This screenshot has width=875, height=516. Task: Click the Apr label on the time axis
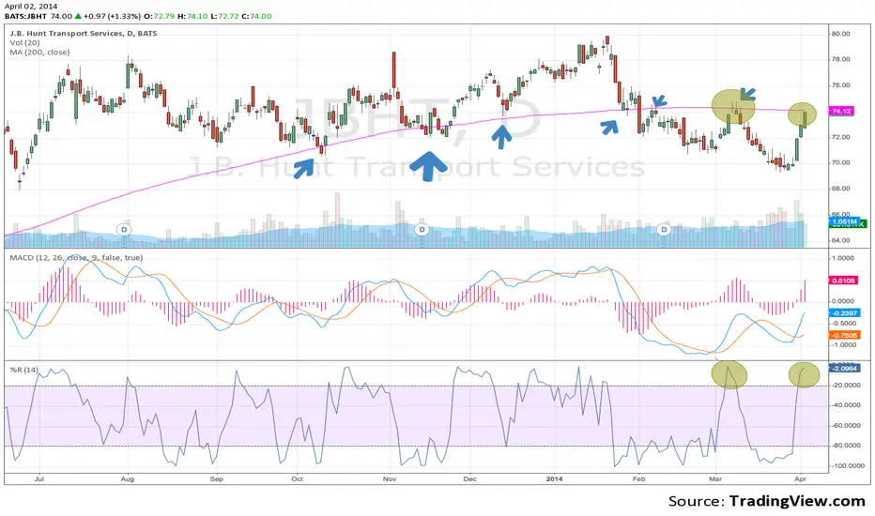[800, 478]
